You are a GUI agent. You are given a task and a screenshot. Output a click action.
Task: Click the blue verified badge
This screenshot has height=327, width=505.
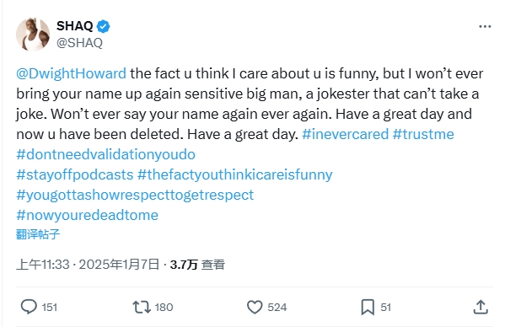[104, 26]
